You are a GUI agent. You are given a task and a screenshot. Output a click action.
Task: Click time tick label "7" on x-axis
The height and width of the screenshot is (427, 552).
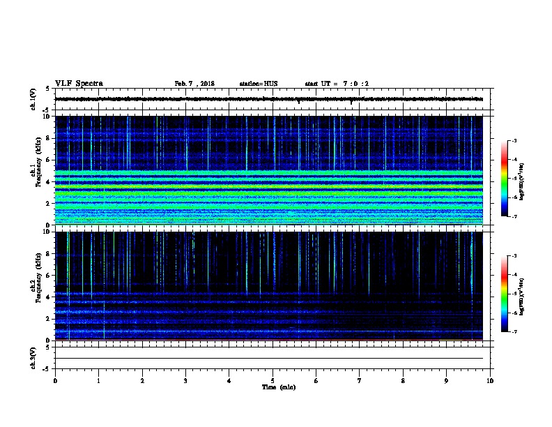360,381
